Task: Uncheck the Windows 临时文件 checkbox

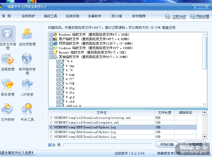Action: point(51,35)
